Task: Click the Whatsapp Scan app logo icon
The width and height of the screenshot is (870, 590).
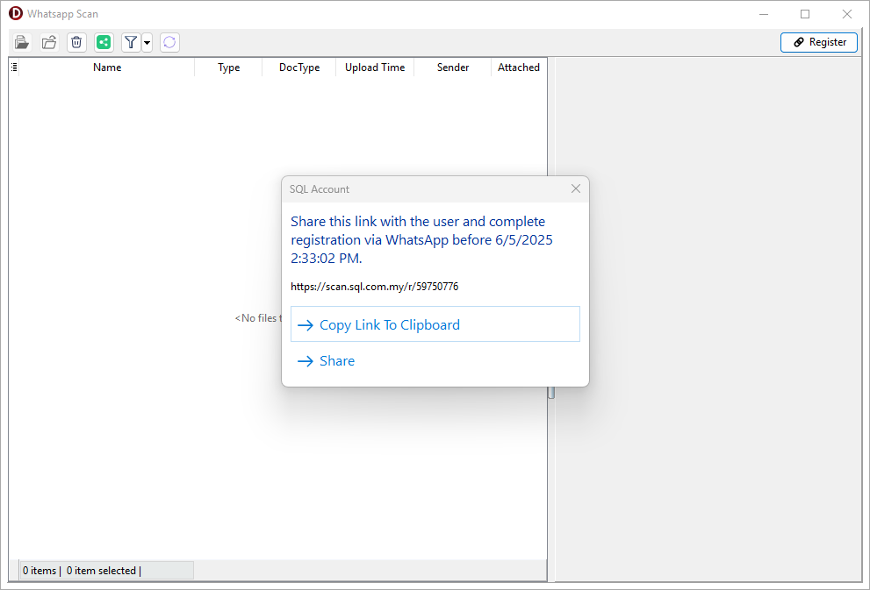Action: [16, 13]
